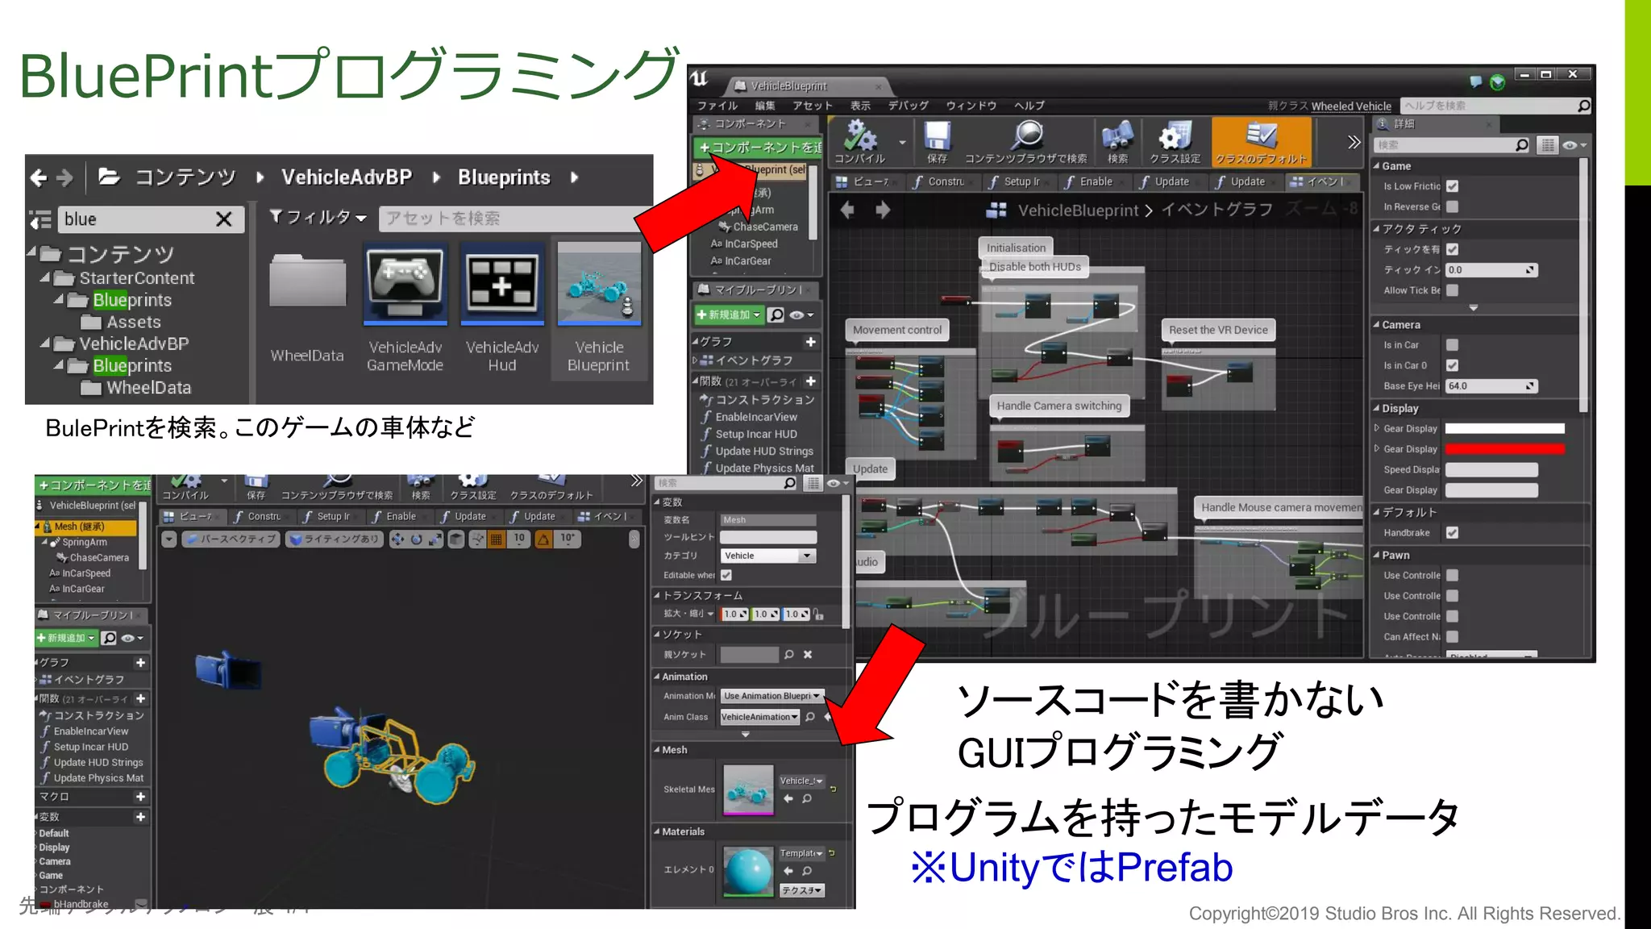
Task: Toggle Allow Tick Before Begin Play checkbox
Action: (x=1452, y=290)
